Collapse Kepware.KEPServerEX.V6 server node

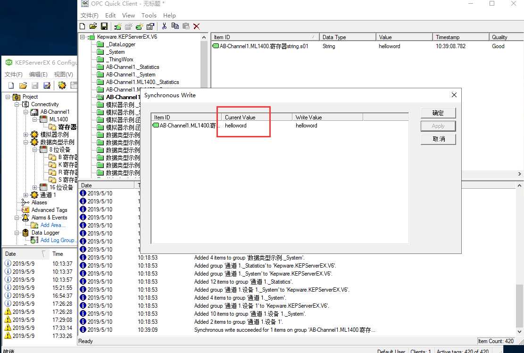[x=82, y=37]
